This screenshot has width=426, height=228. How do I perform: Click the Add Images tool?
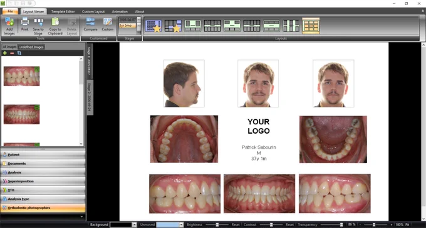coord(9,26)
